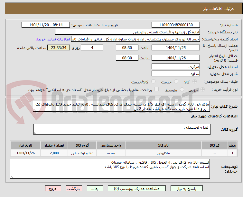Click the نام دستگاه خریدار field
The height and width of the screenshot is (197, 243).
tap(127, 32)
